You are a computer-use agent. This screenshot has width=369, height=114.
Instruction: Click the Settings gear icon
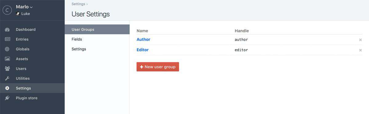7,88
